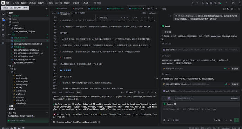The width and height of the screenshot is (242, 129).
Task: Open the search view in the activity bar
Action: tap(3, 14)
